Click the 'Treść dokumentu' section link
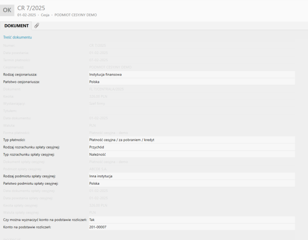308x240 pixels. [x=17, y=37]
